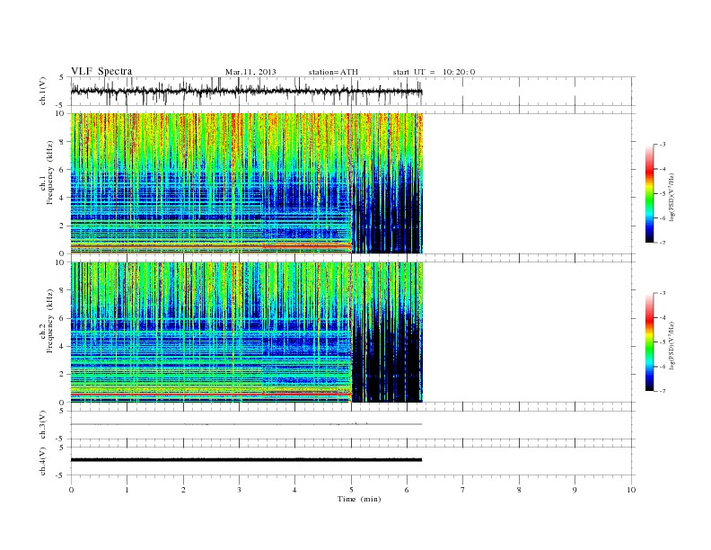The height and width of the screenshot is (550, 711).
Task: Click time axis tick label "3"
Action: coord(239,490)
